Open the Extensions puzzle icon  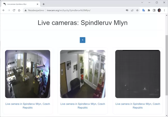tap(149, 10)
